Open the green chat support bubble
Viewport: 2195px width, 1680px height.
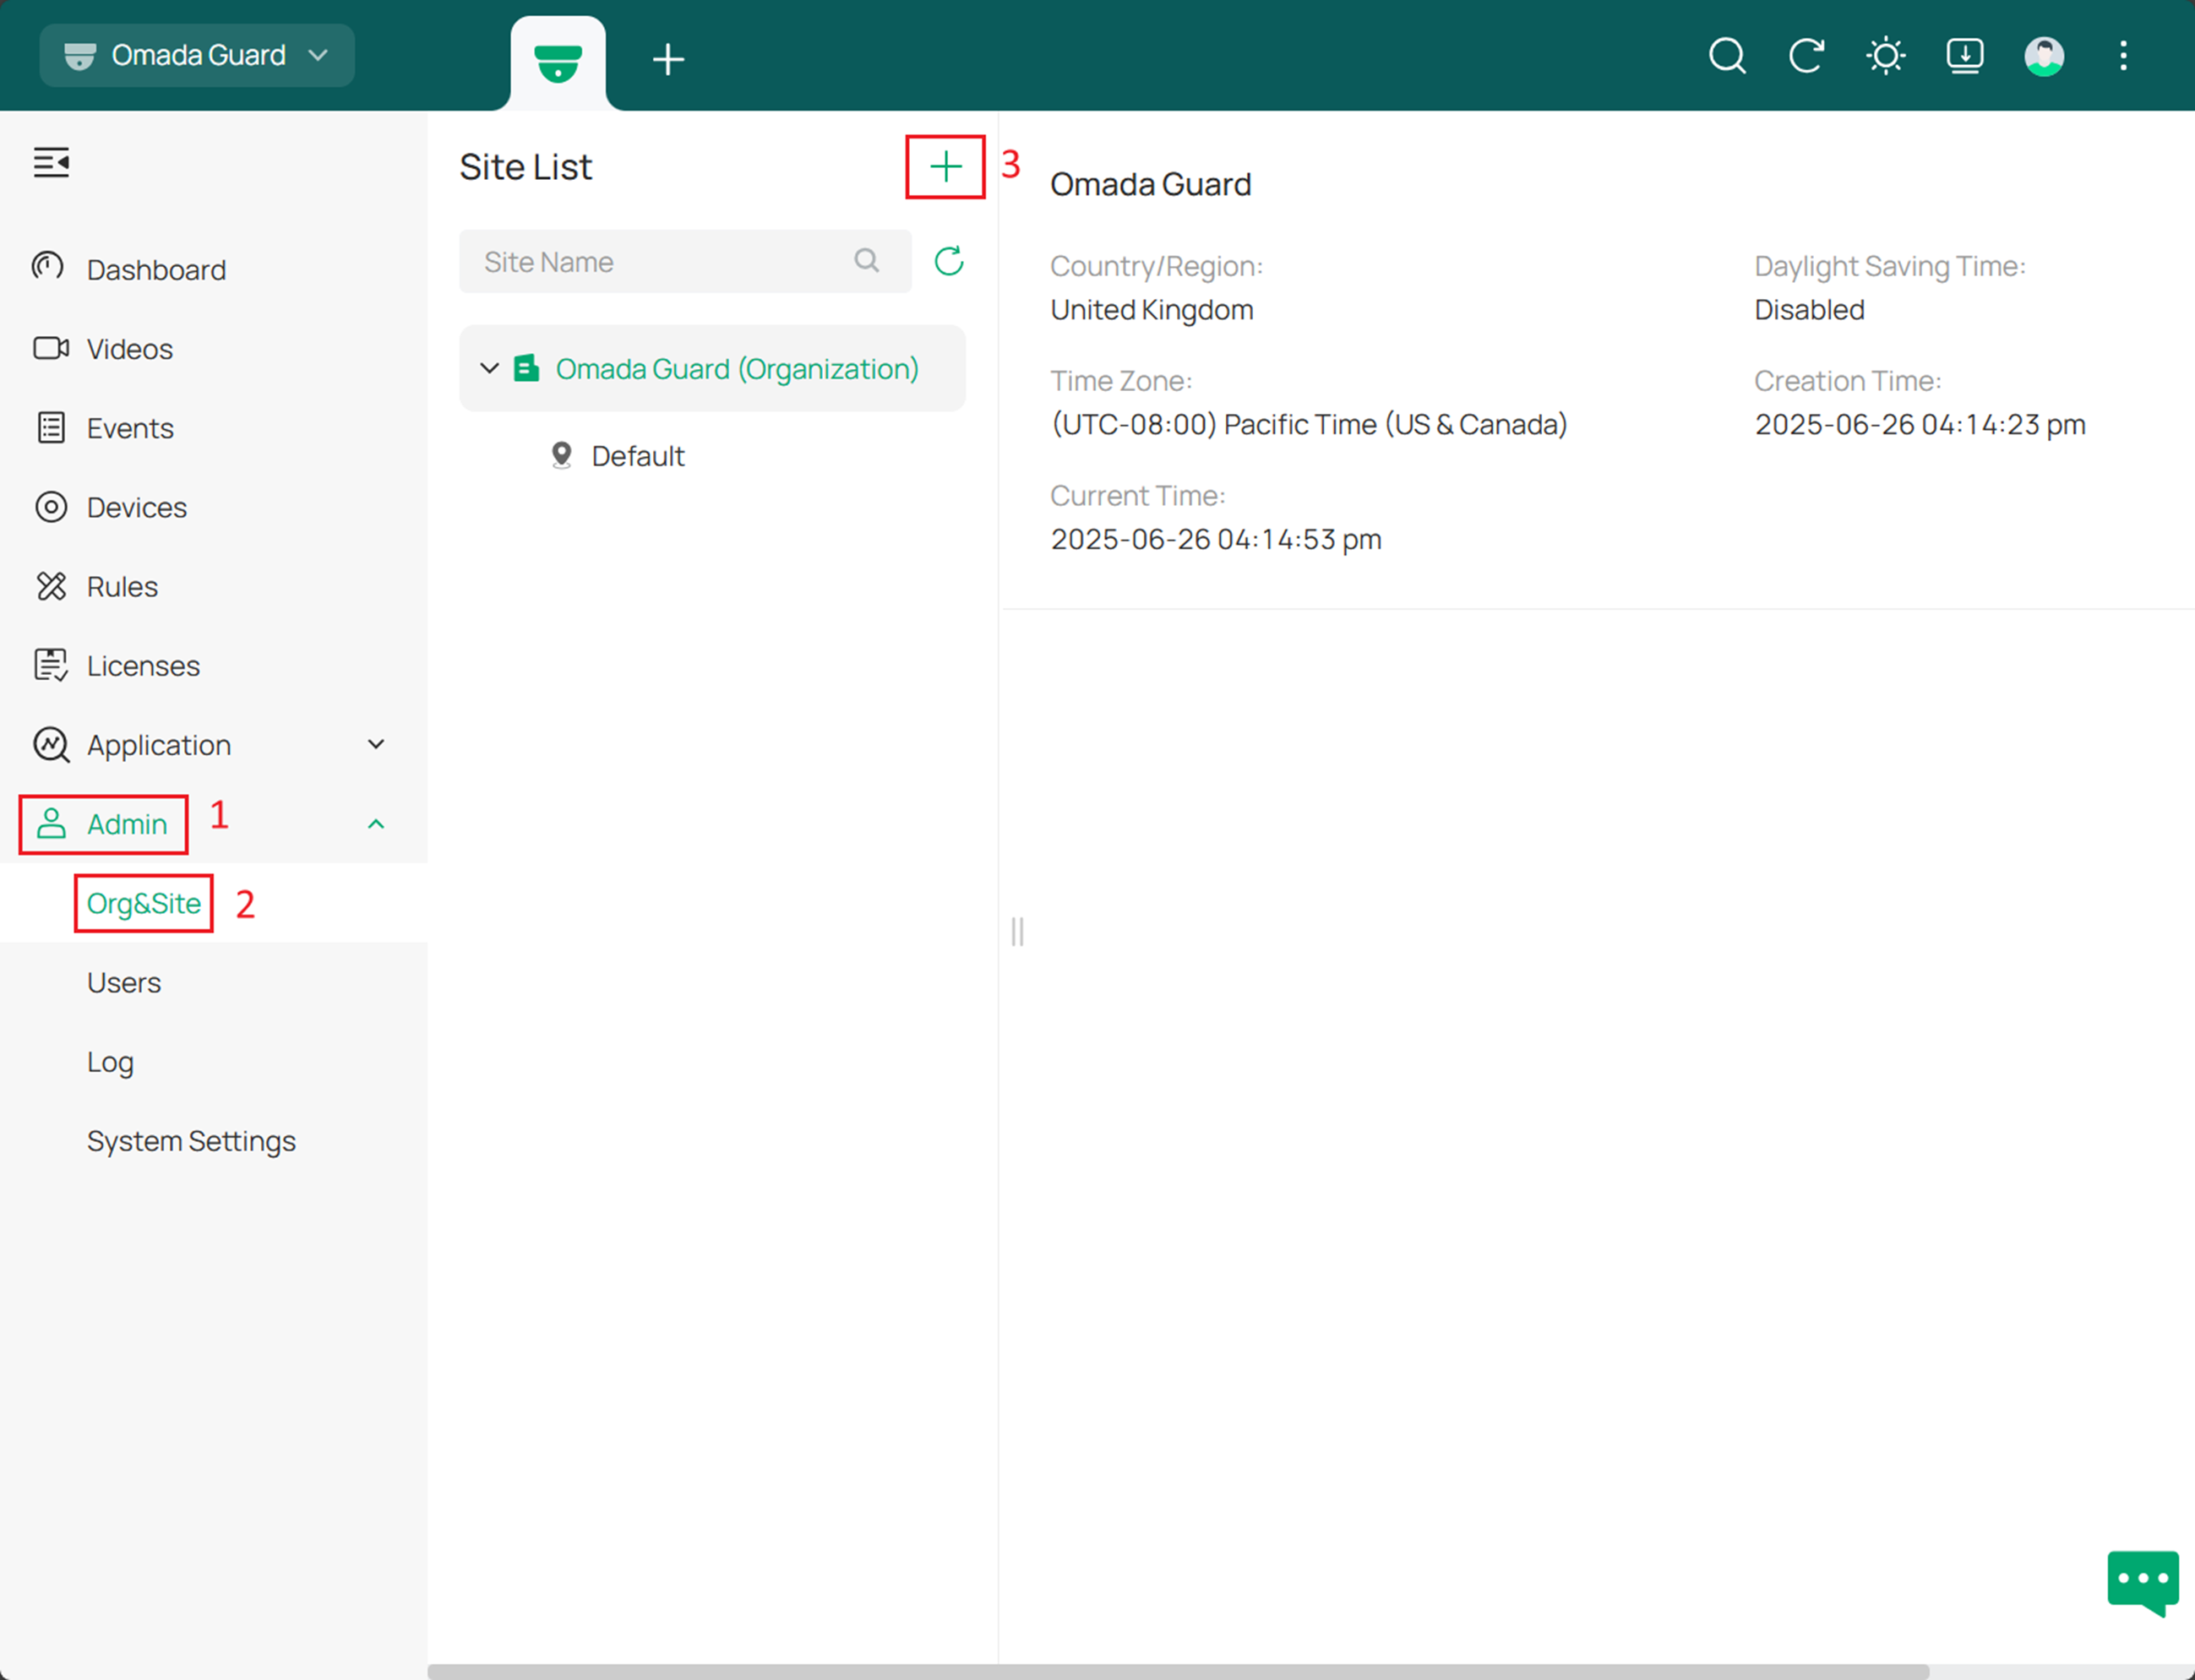pos(2142,1582)
